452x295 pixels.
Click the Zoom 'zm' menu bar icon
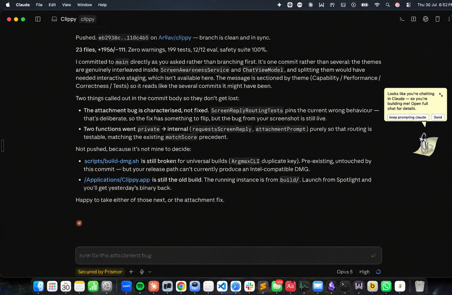click(300, 5)
